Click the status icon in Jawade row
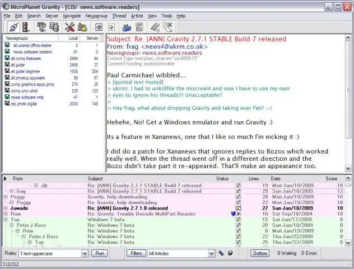 coord(239,208)
